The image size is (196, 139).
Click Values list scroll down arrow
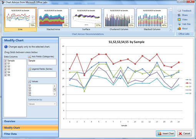click(55, 94)
